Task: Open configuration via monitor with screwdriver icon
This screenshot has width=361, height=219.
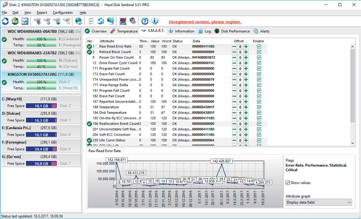Action: click(x=123, y=22)
